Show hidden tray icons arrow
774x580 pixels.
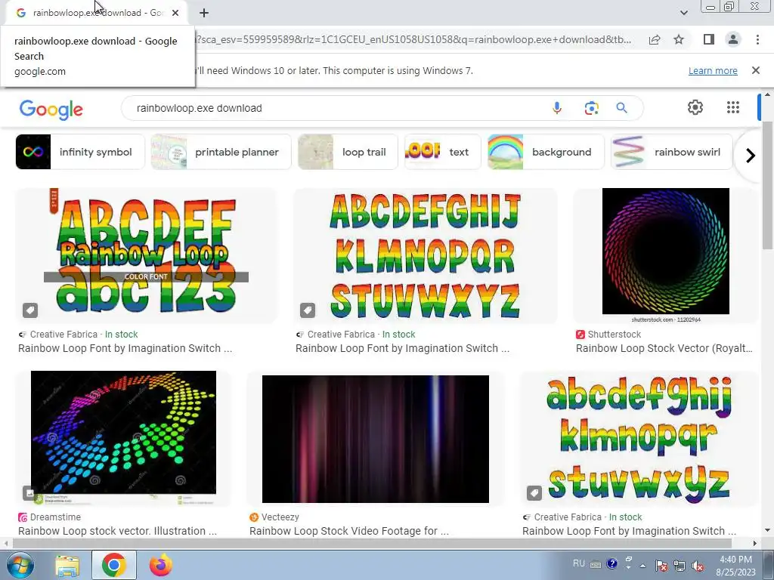tap(642, 566)
